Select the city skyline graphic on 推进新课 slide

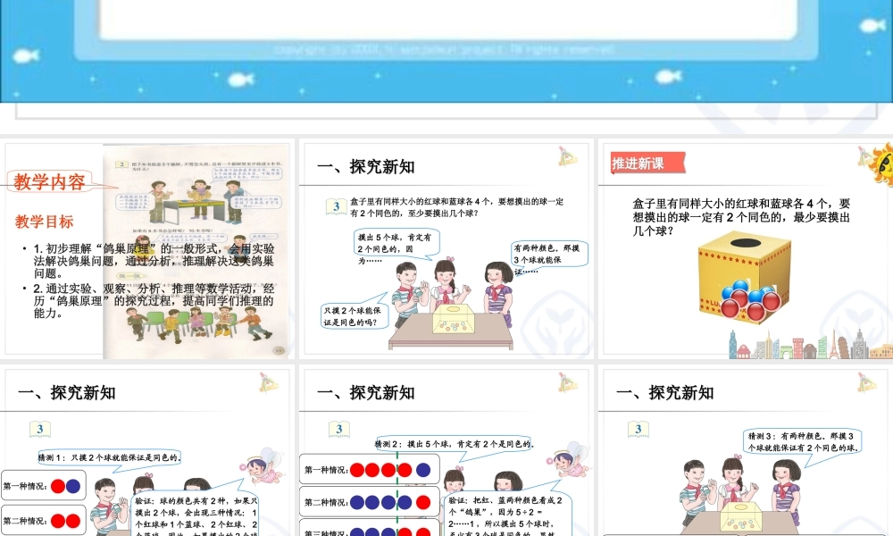795,344
